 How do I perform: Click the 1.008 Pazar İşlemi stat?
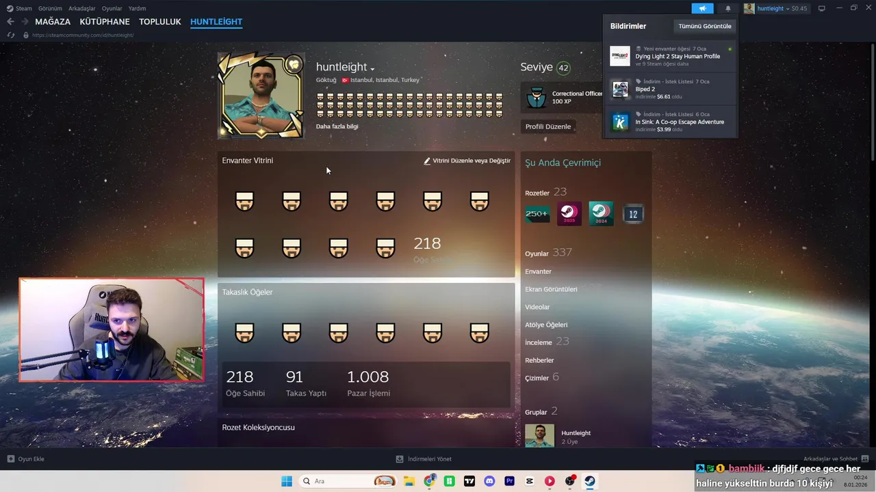tap(368, 383)
